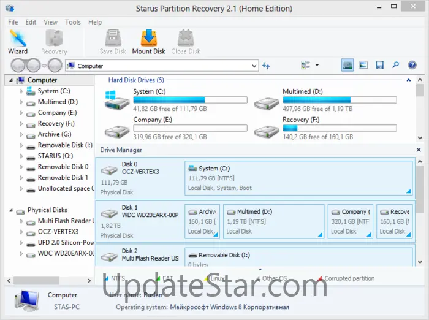Click the Removable Disk (I:) partition block

[298, 257]
